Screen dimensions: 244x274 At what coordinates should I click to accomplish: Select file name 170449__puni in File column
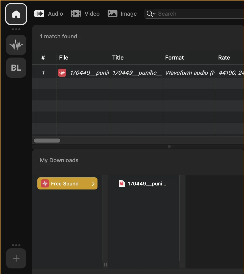coord(89,73)
